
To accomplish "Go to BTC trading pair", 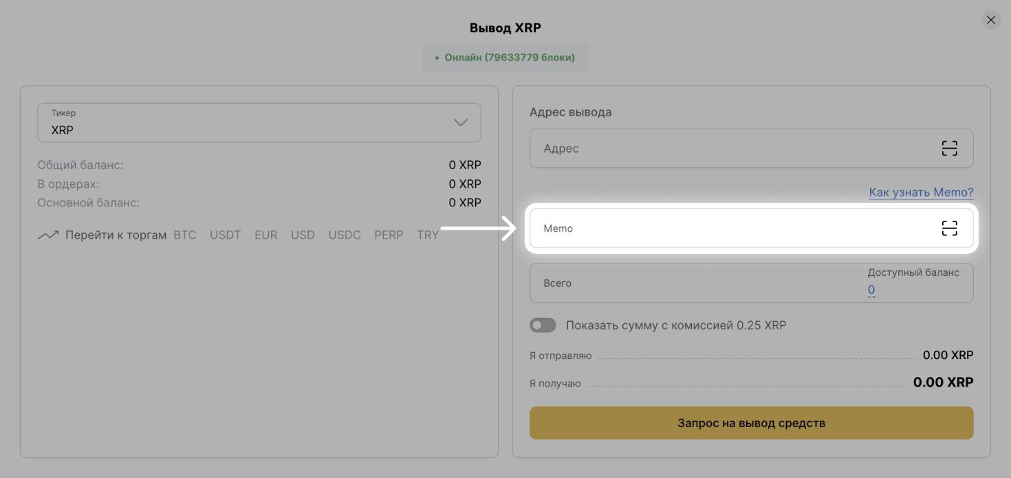I will pyautogui.click(x=185, y=235).
